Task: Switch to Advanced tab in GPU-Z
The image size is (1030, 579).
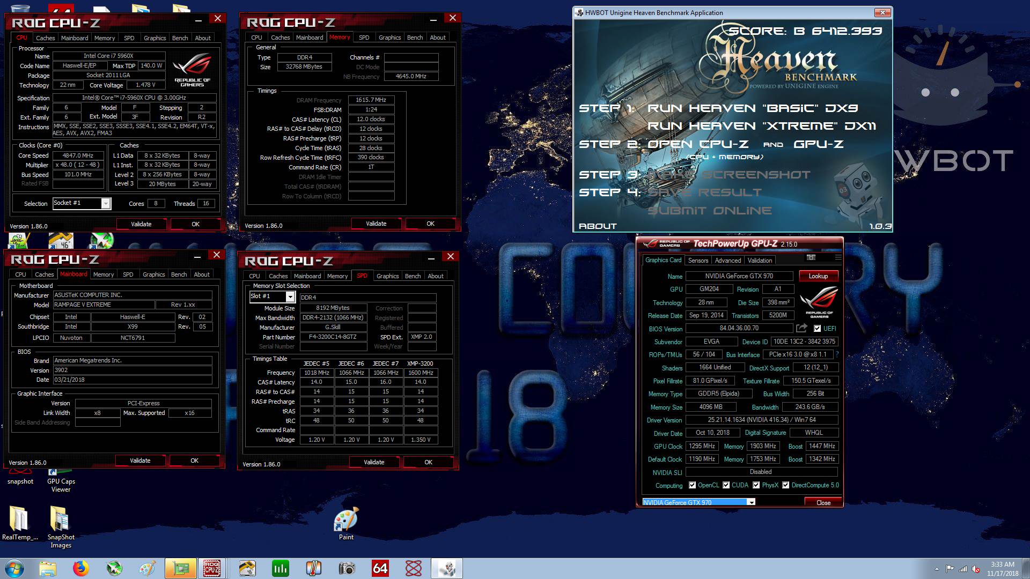Action: tap(728, 261)
